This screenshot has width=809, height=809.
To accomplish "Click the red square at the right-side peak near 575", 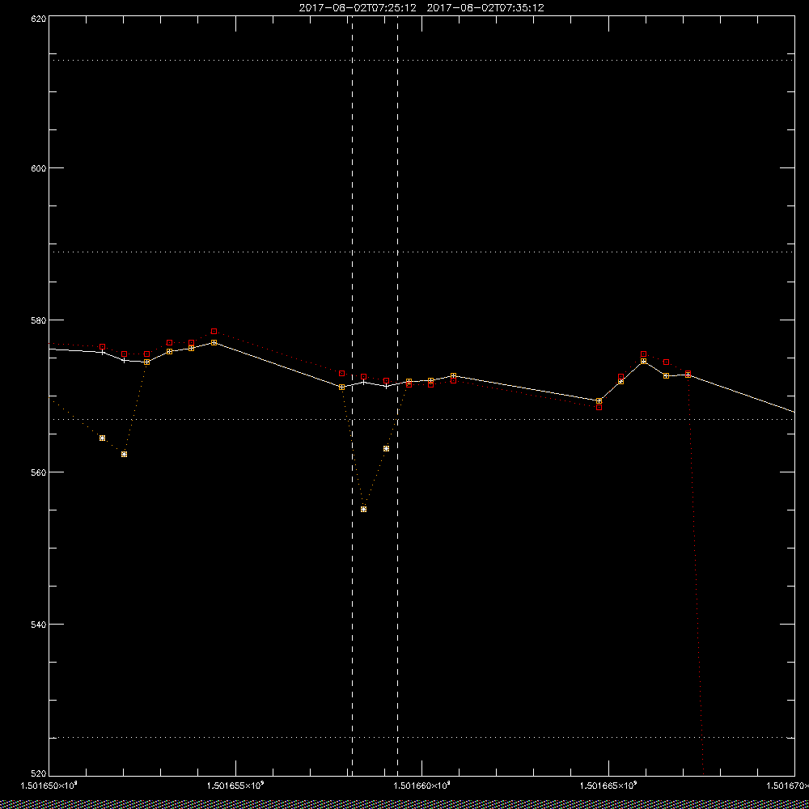I will (643, 354).
